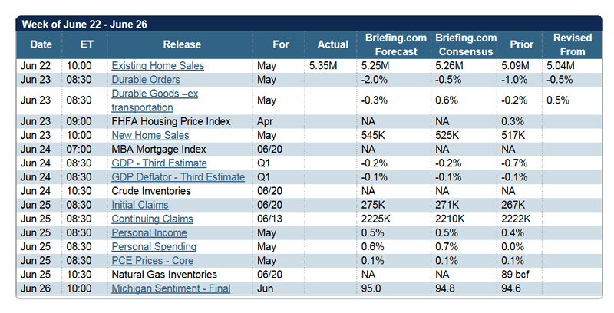This screenshot has height=313, width=614.
Task: Click the Durable Orders link
Action: tap(146, 80)
